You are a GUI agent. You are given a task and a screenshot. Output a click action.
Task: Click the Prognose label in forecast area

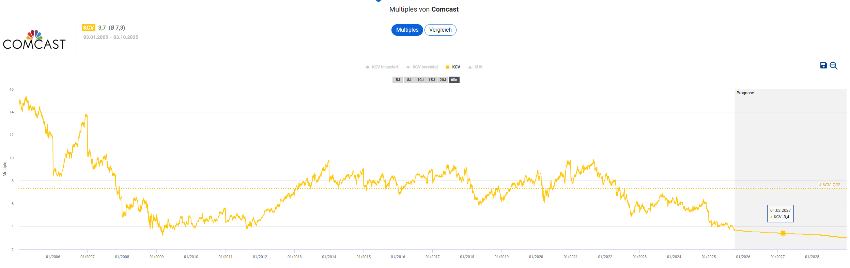tap(745, 93)
